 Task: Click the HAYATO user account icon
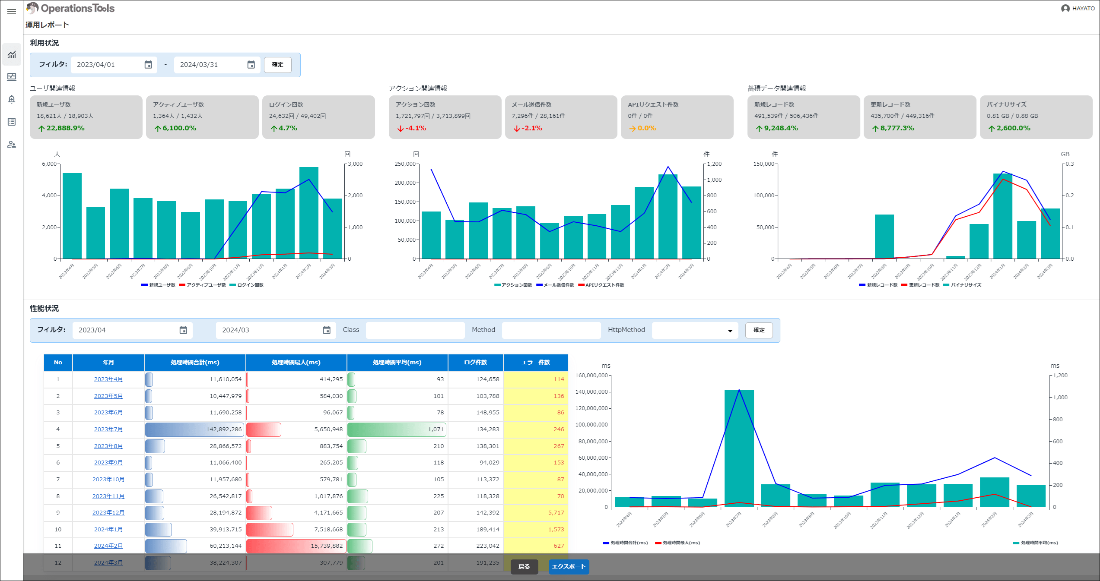click(1065, 9)
